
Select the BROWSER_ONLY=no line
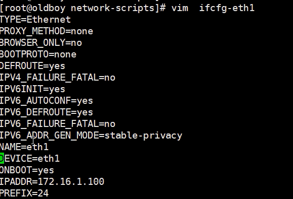tap(40, 43)
